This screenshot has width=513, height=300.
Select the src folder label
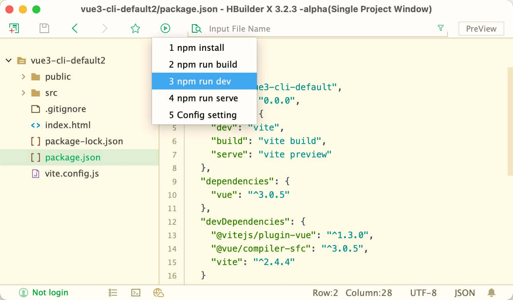coord(51,93)
